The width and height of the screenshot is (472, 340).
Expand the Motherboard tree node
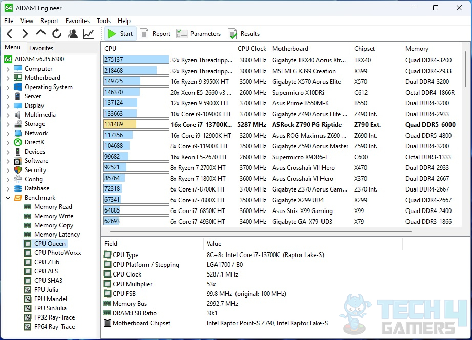pyautogui.click(x=8, y=78)
